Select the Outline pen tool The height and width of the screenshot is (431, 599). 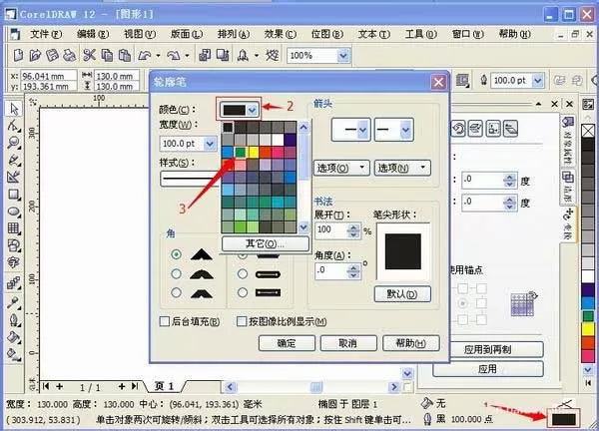14,319
